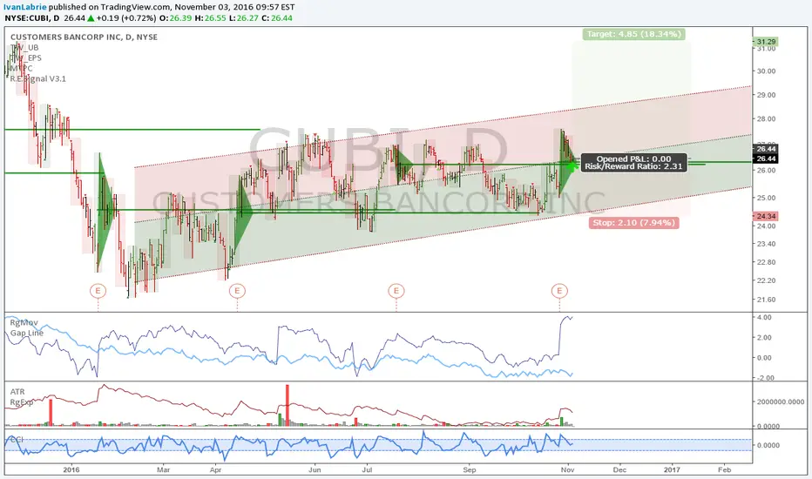The image size is (812, 479).
Task: Click the Gap Line indicator label
Action: (27, 333)
